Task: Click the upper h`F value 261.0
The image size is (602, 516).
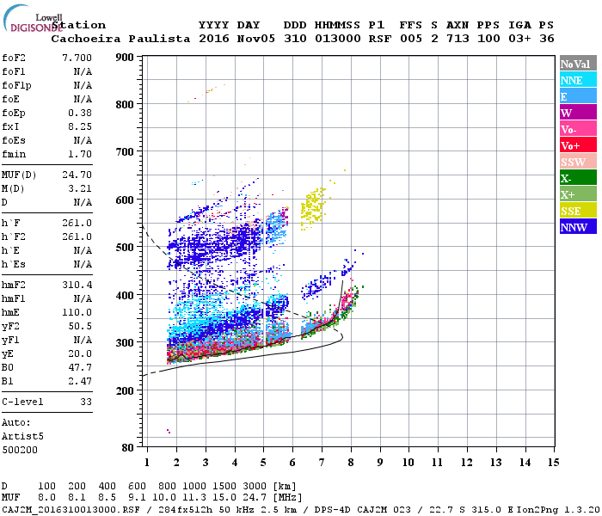Action: pyautogui.click(x=77, y=223)
